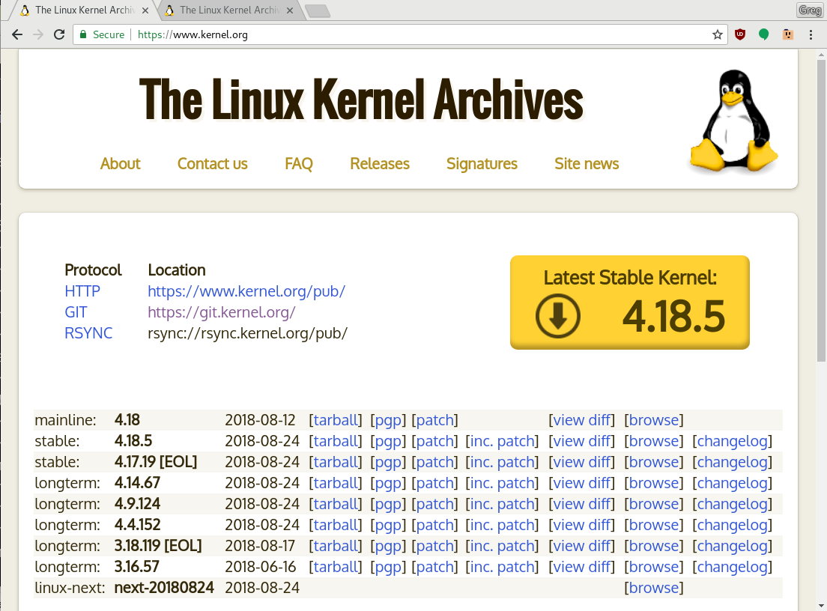Click the Tux penguin logo
This screenshot has width=827, height=611.
coord(734,120)
